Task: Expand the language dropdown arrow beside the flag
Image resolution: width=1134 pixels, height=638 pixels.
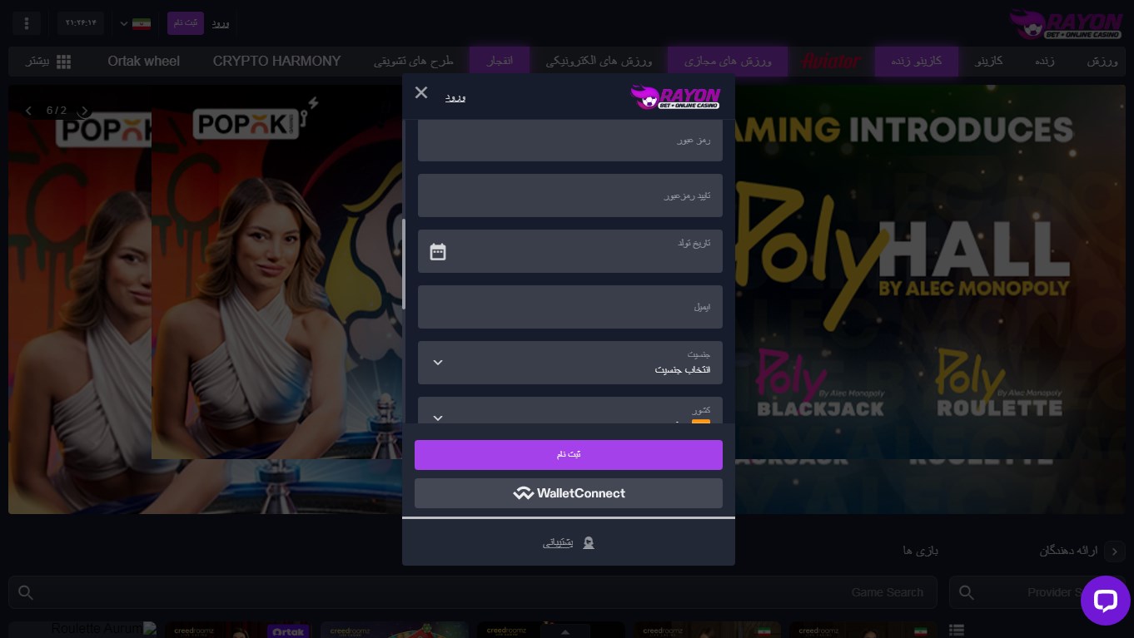Action: point(123,23)
